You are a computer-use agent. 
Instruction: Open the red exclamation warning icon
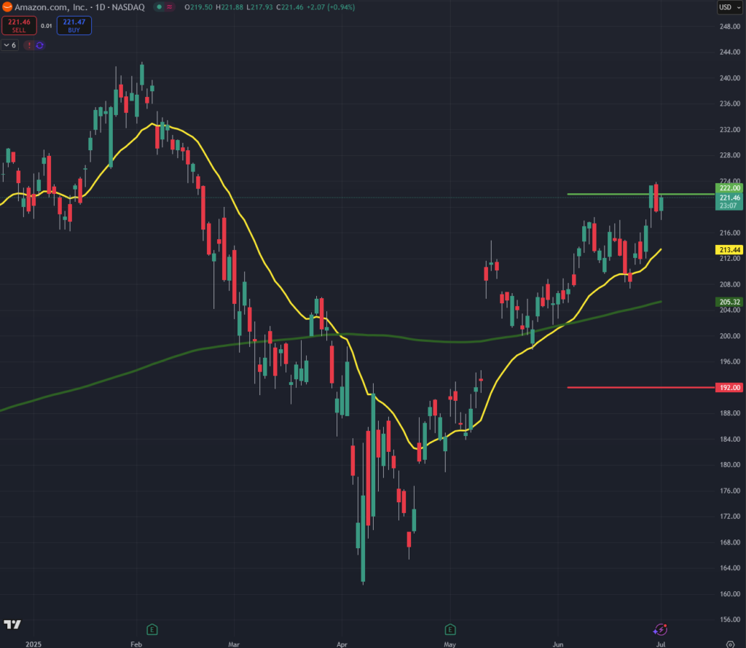click(x=29, y=45)
